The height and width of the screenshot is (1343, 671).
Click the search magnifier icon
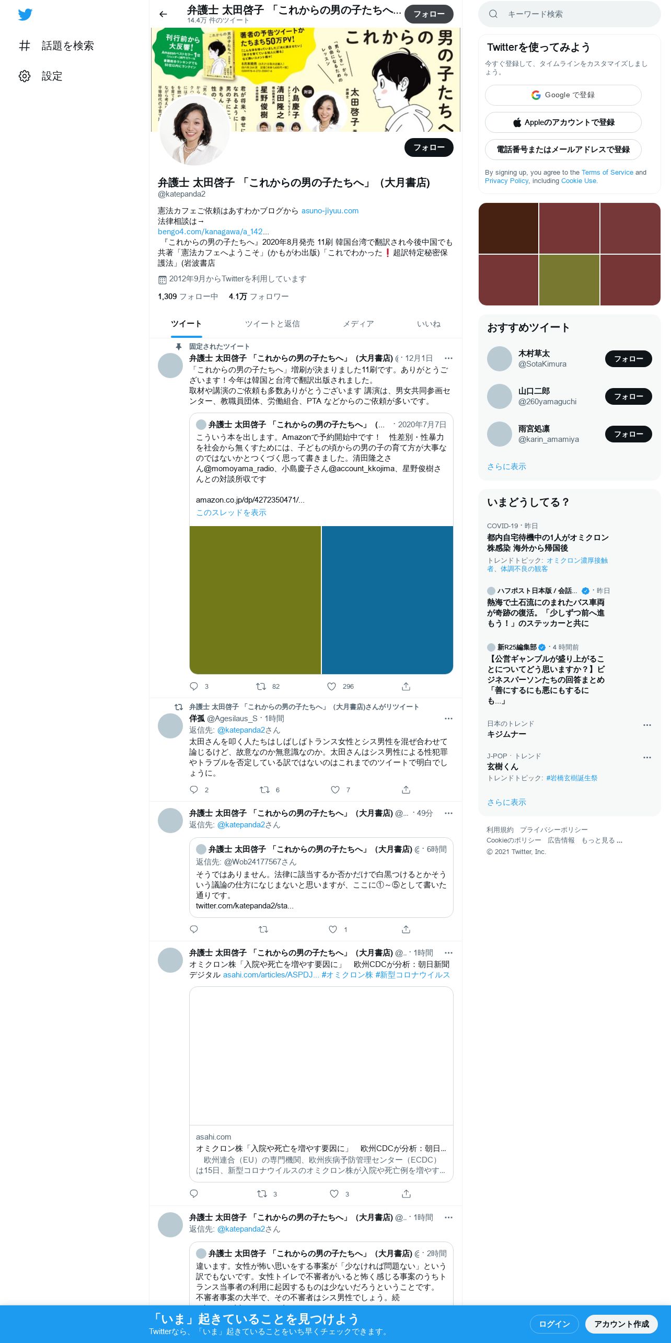(x=493, y=14)
